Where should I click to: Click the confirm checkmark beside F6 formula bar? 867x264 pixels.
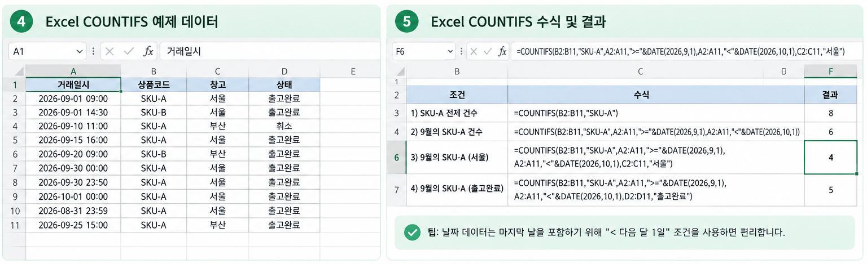point(487,51)
